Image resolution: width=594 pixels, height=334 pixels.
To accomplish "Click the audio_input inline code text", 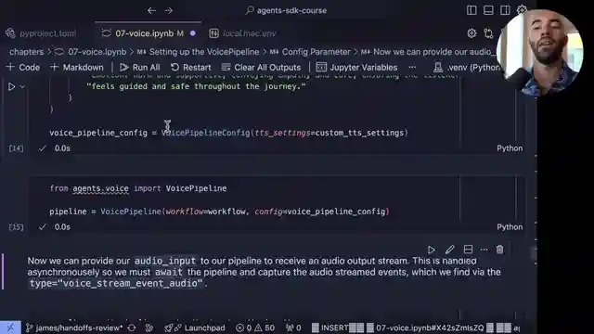I will (x=165, y=261).
